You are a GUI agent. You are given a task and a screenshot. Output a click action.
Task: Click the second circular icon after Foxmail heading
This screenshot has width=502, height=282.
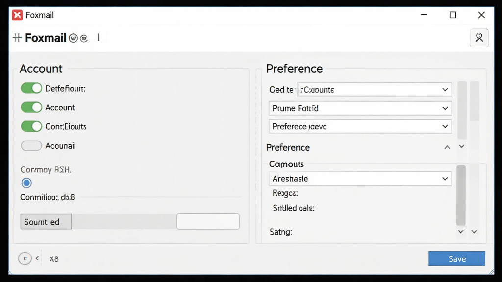[x=84, y=38]
